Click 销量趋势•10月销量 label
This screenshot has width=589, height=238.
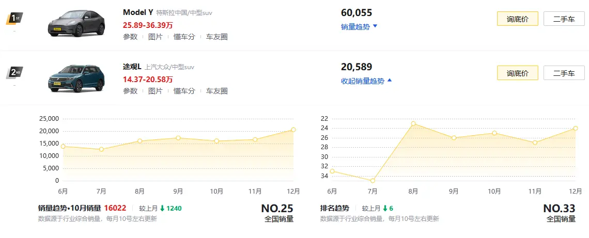70,209
